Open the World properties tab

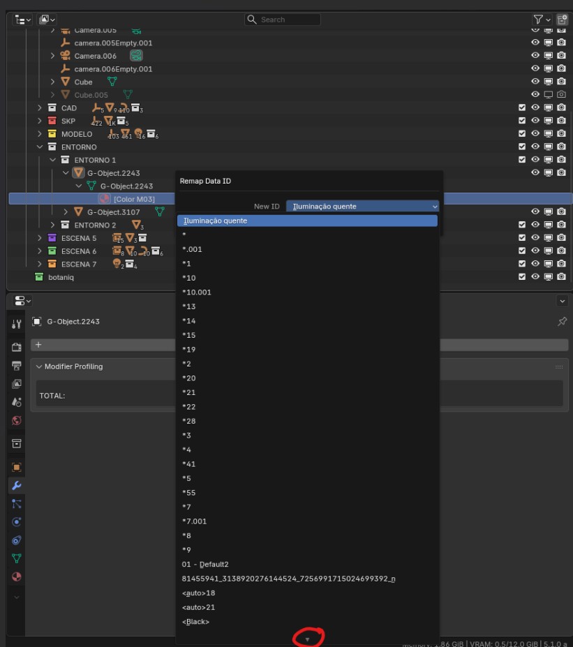(x=17, y=420)
